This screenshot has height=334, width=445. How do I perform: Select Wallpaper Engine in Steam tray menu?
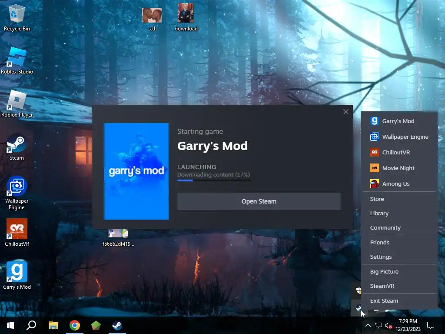pyautogui.click(x=399, y=137)
